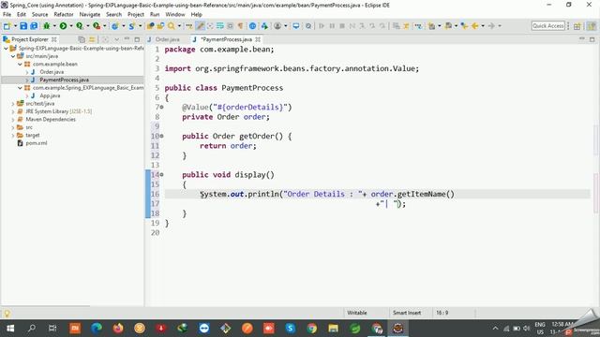Screen dimensions: 600x337
Task: Click the Java perspective button
Action: pyautogui.click(x=592, y=26)
